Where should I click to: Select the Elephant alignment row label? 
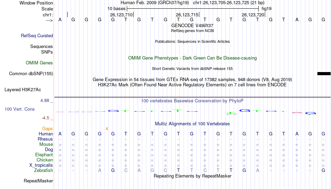(x=44, y=155)
